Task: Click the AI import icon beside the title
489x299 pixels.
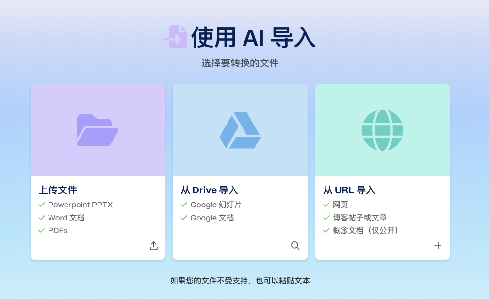Action: click(x=176, y=36)
